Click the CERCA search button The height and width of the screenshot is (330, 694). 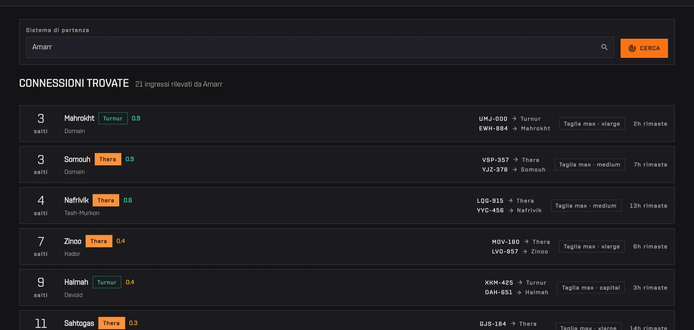coord(644,48)
